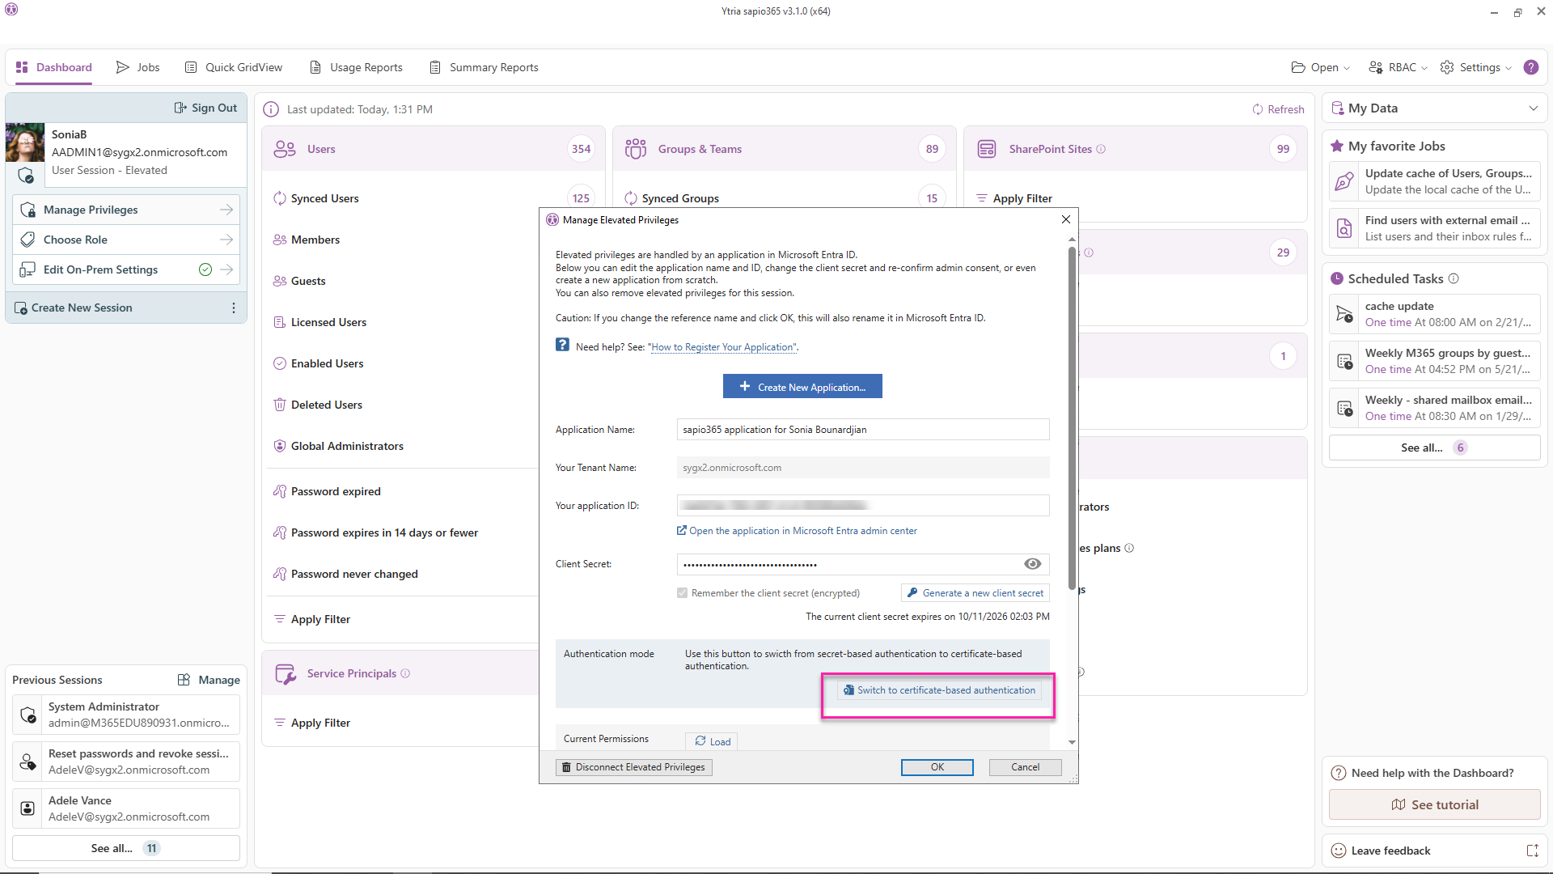The height and width of the screenshot is (874, 1553).
Task: Click the purple help question mark icon
Action: (1531, 67)
